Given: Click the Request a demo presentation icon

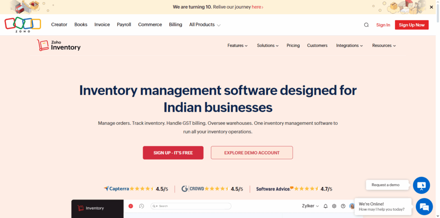Looking at the screenshot, I should tap(421, 185).
